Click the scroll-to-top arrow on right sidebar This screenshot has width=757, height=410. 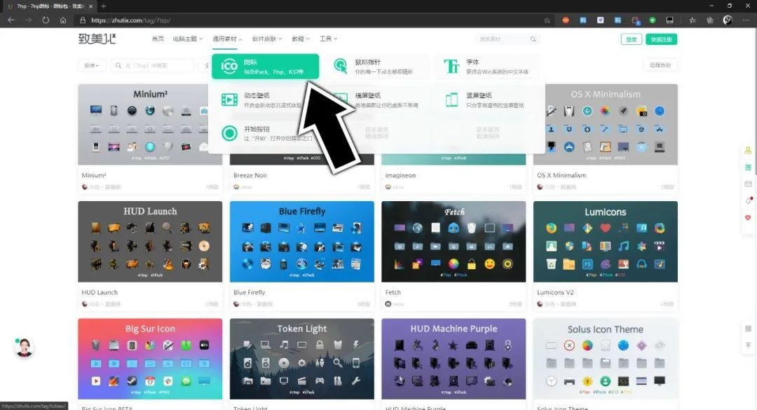748,346
